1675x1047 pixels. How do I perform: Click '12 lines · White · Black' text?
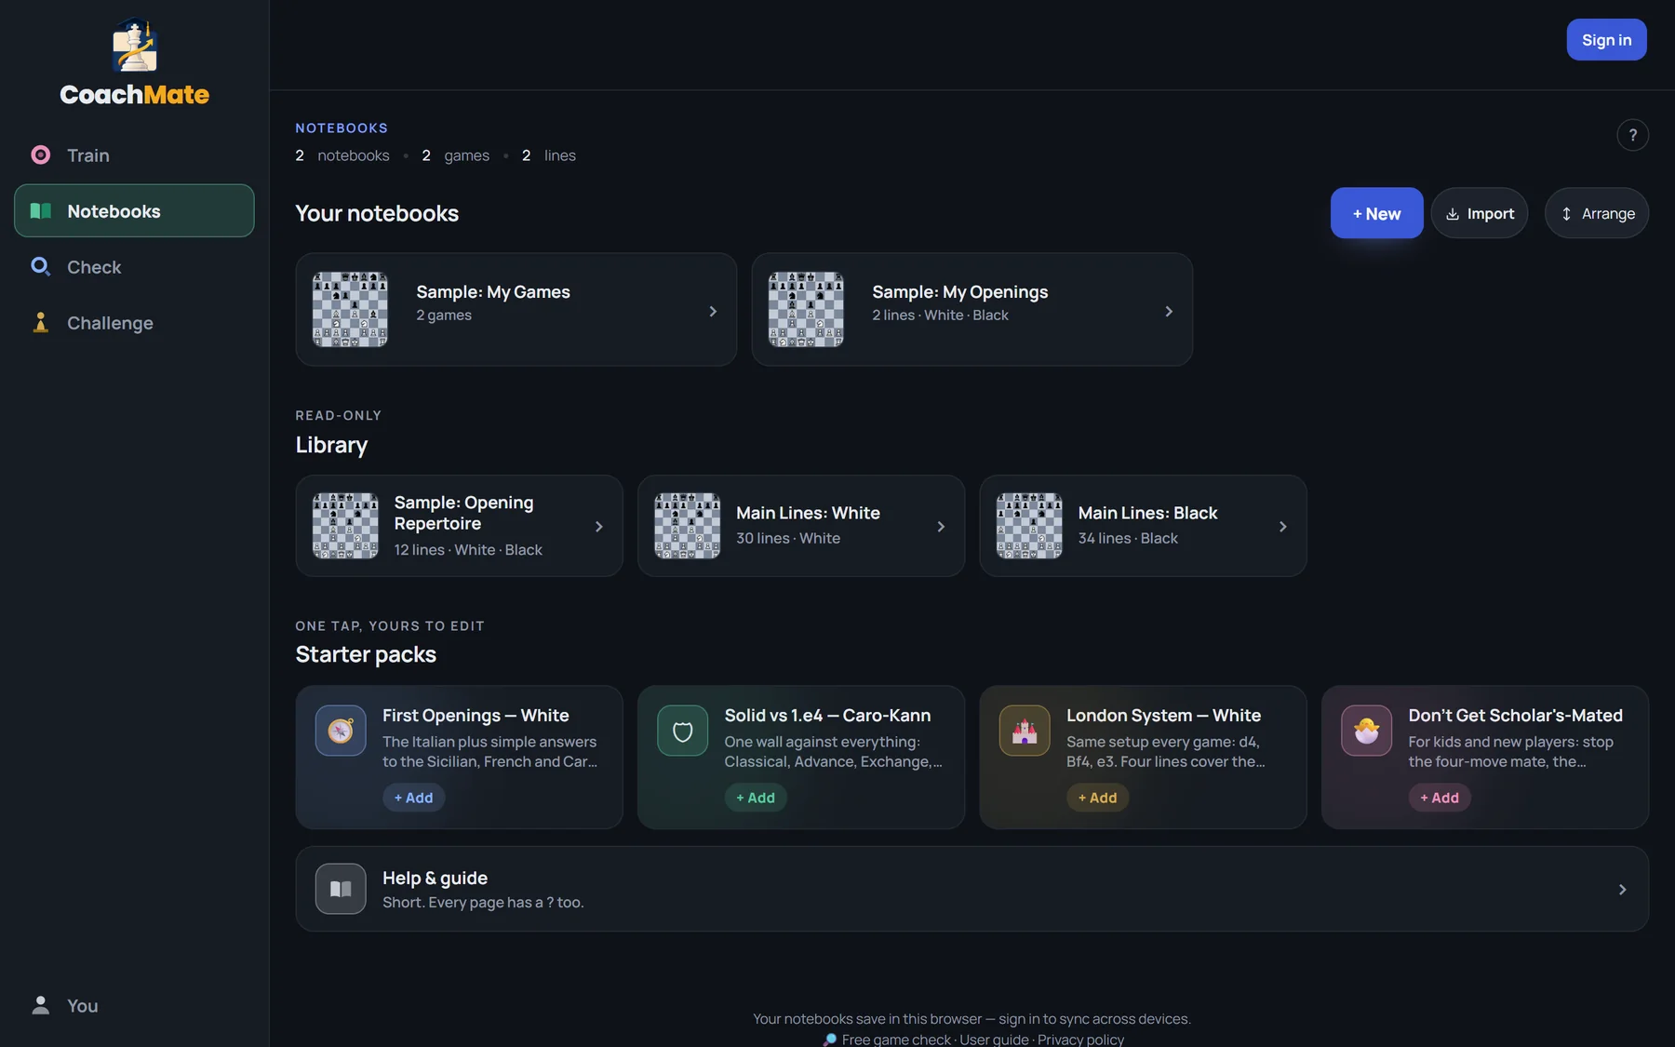point(468,550)
